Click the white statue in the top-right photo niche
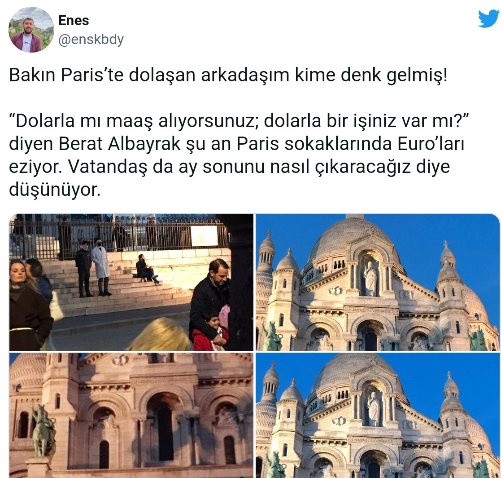This screenshot has height=478, width=501. click(x=370, y=279)
